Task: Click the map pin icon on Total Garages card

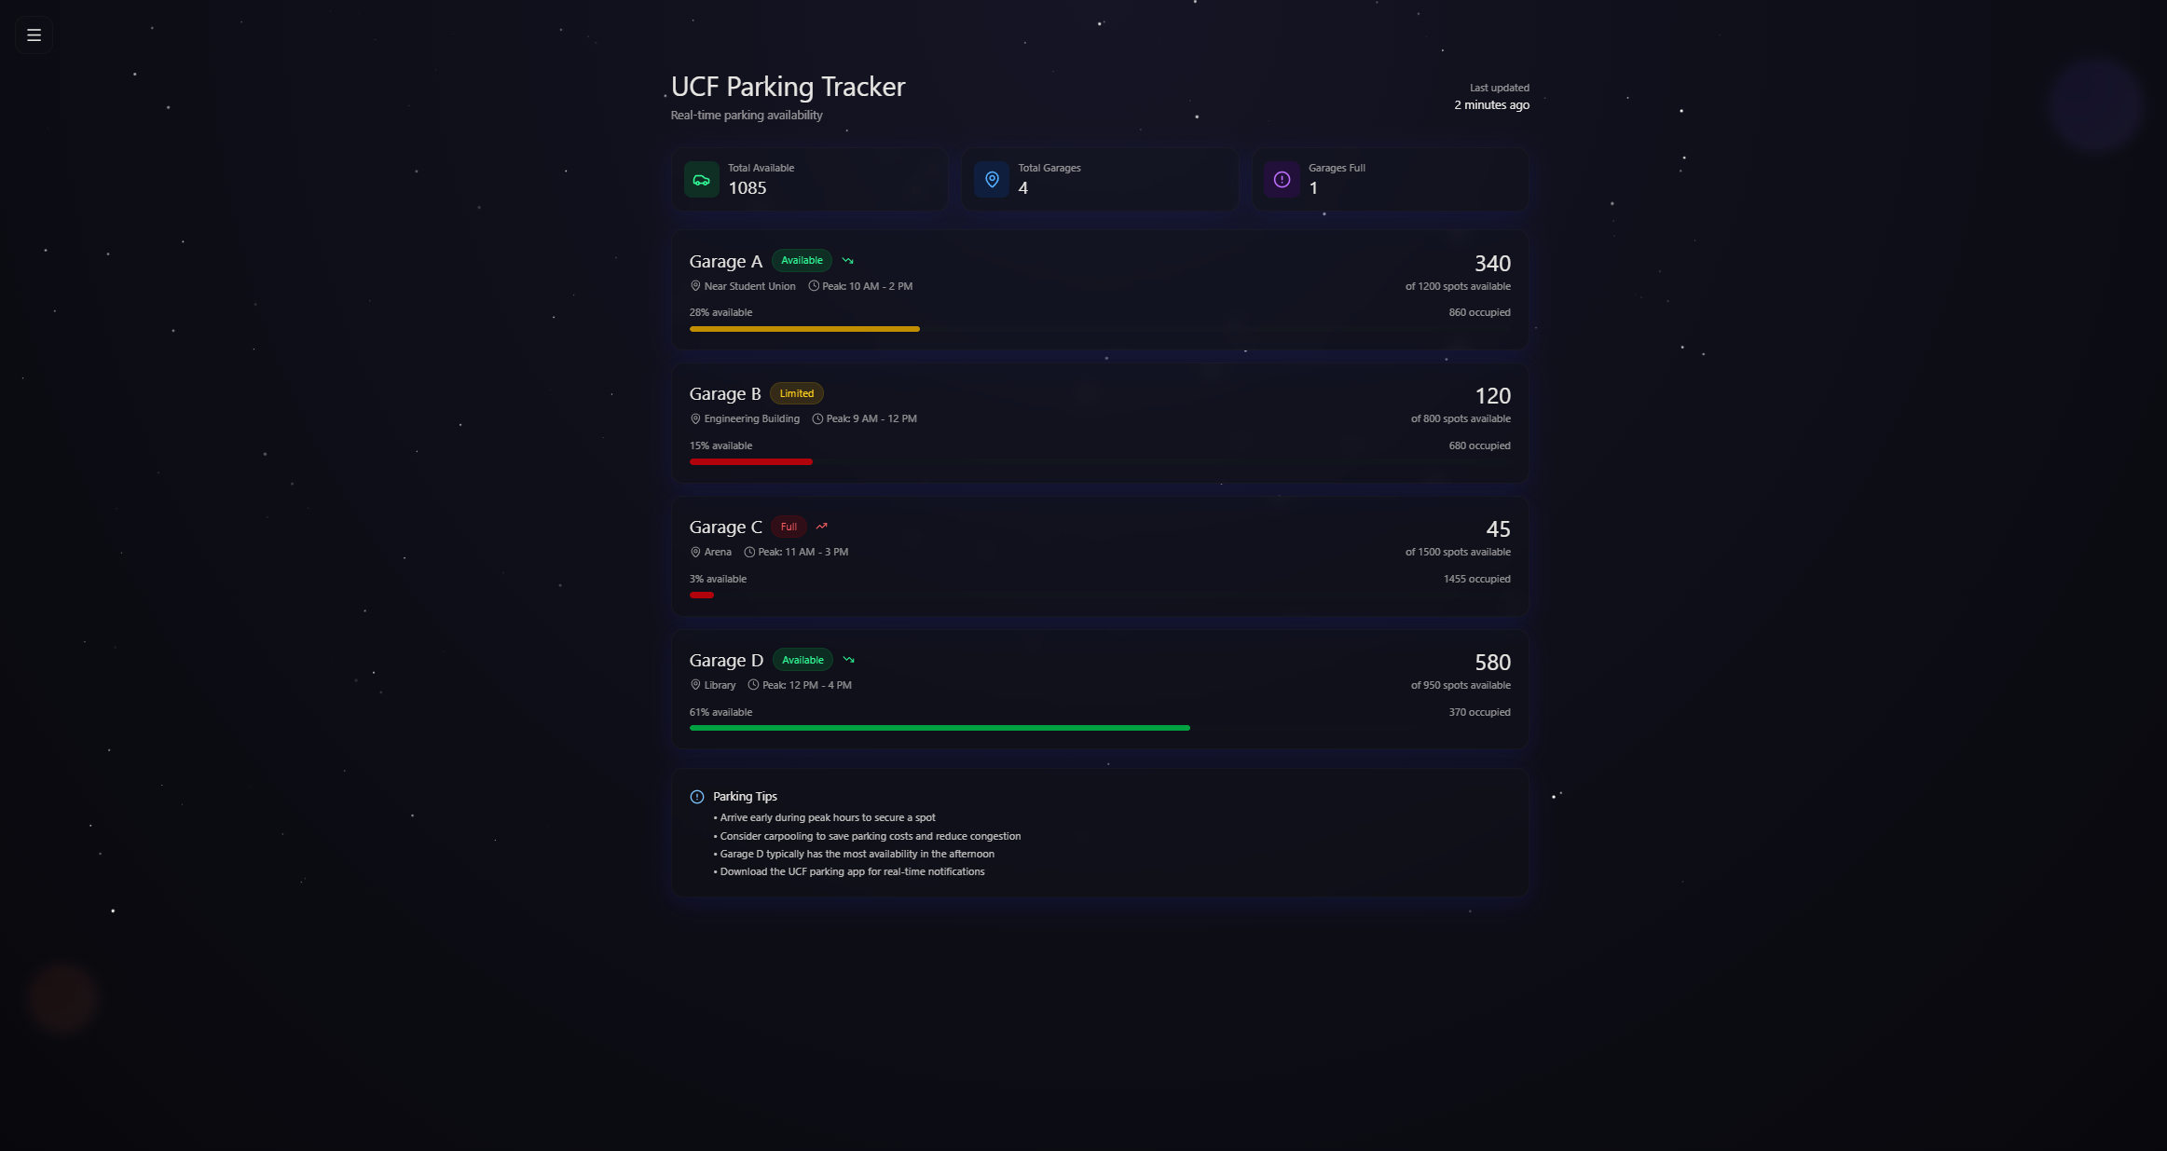Action: [x=992, y=179]
